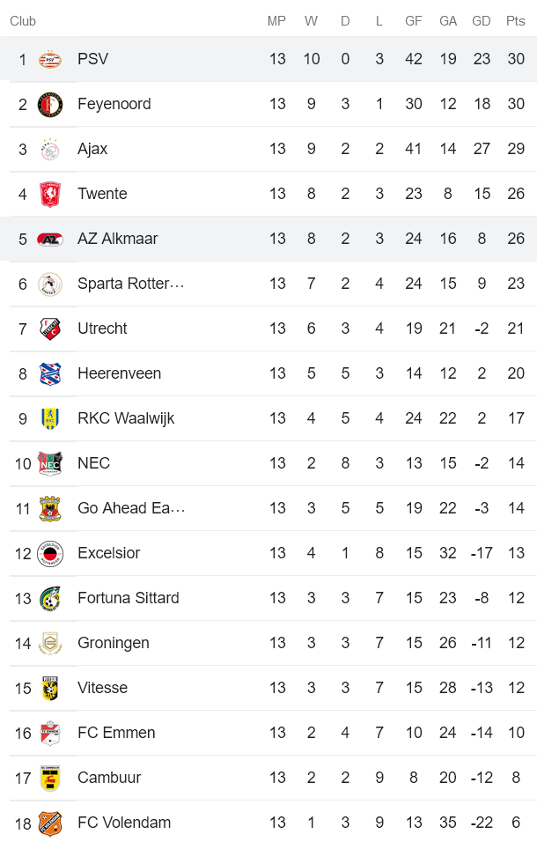Click the Feyenoord club logo

[x=50, y=105]
